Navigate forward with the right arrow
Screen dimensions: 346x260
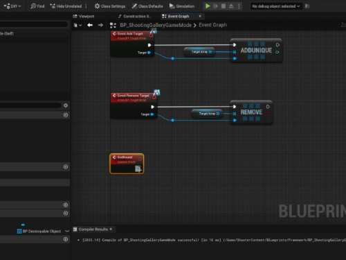point(100,25)
